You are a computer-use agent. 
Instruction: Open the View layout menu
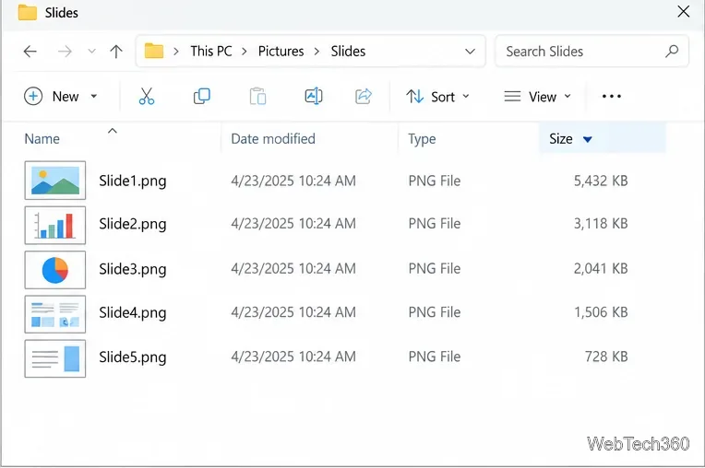coord(537,97)
